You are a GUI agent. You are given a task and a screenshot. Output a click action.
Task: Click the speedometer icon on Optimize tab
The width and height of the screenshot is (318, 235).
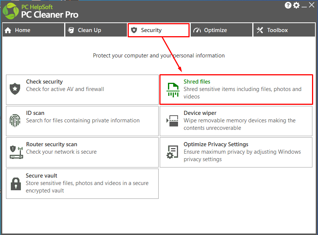(x=197, y=30)
